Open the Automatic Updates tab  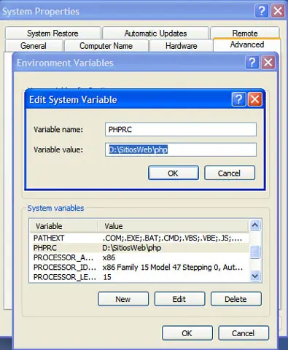(155, 33)
